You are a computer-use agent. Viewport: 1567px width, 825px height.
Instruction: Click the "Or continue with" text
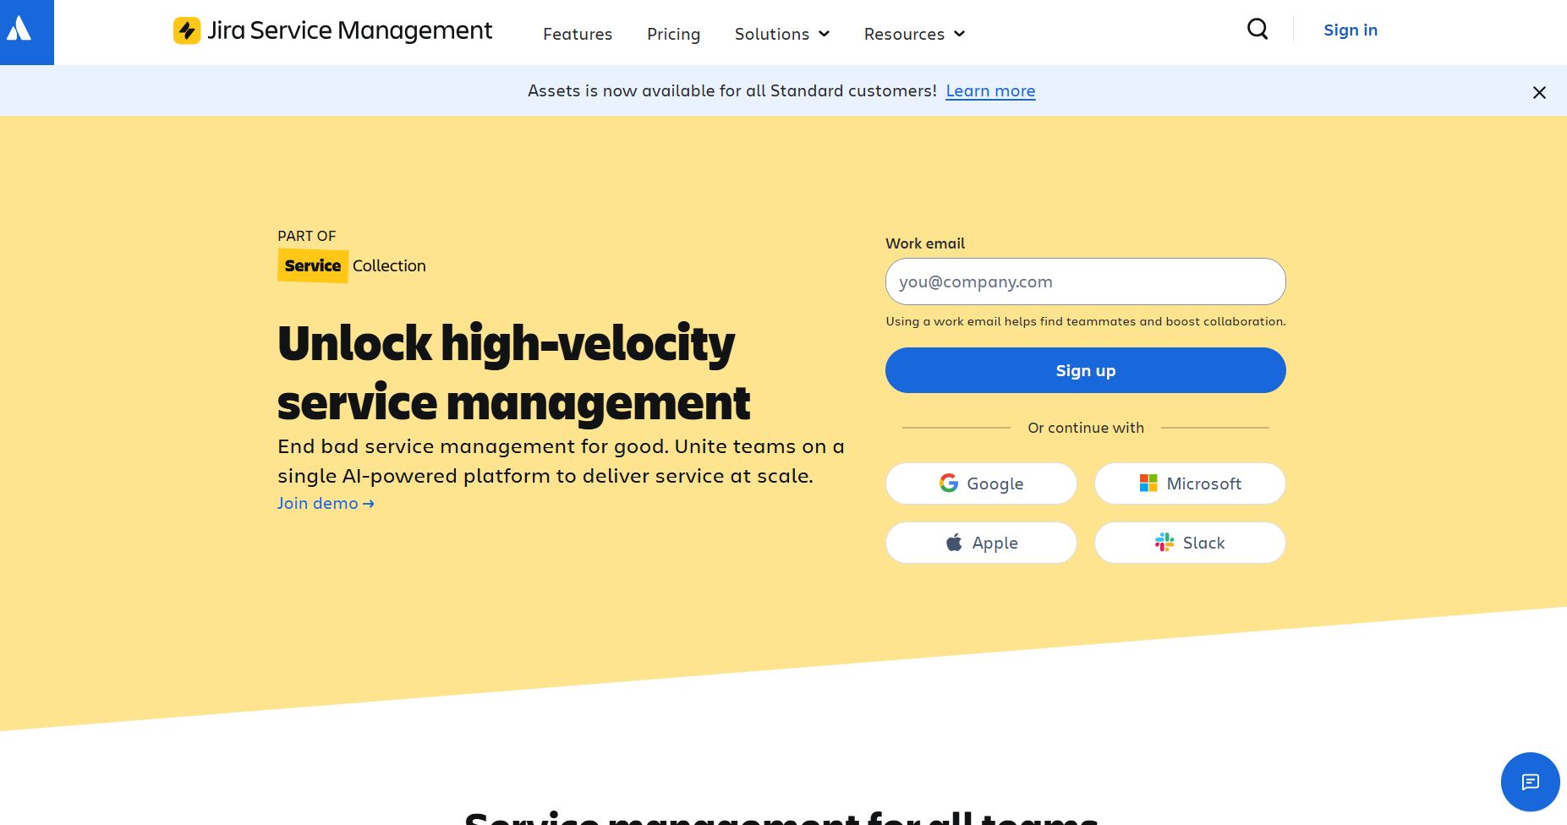tap(1086, 428)
